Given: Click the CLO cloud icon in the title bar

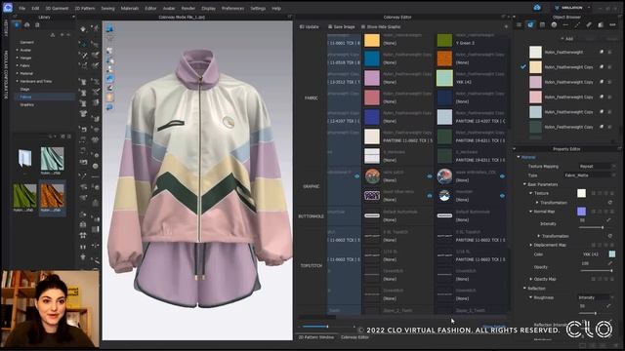Looking at the screenshot, I should 537,8.
